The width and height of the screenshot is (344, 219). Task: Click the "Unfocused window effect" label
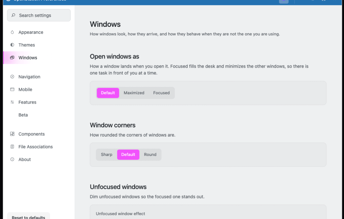coord(121,214)
